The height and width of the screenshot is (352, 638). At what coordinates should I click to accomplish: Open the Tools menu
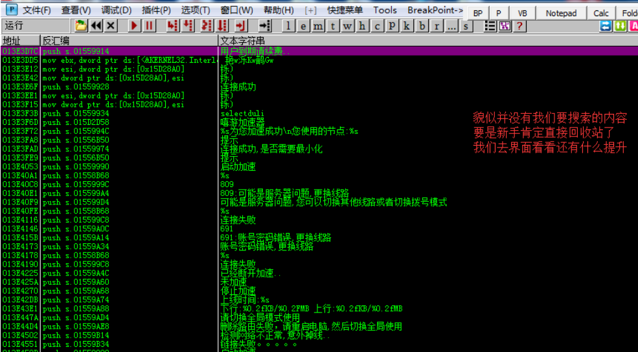385,10
